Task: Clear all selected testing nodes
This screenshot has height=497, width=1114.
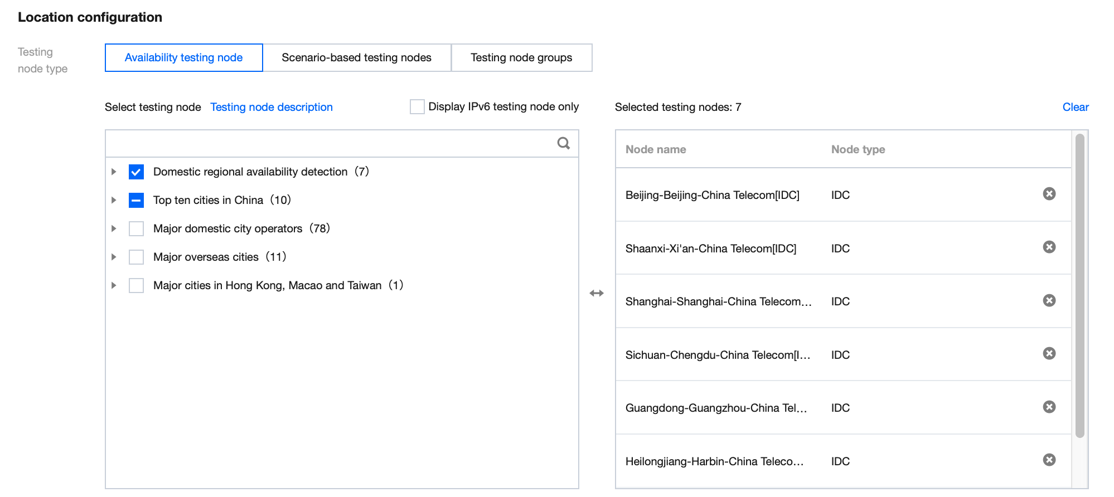Action: (1075, 107)
